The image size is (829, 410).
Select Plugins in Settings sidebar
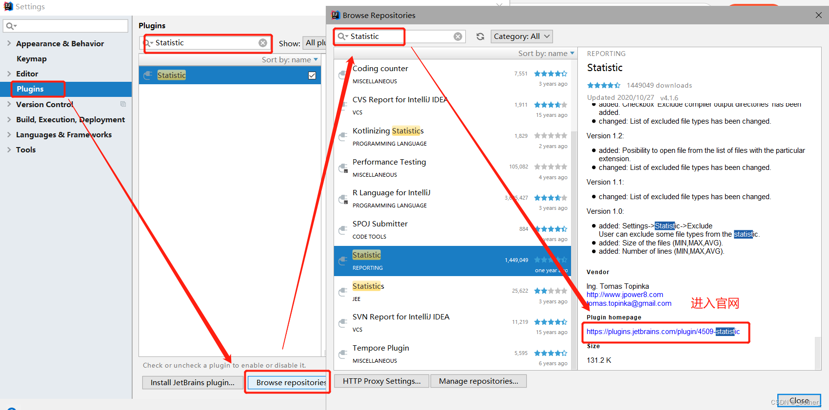(66, 89)
